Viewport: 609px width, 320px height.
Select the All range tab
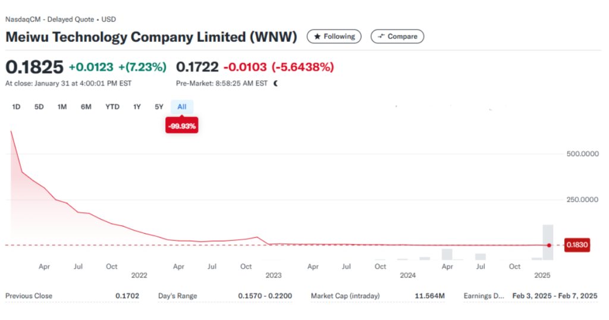pyautogui.click(x=182, y=107)
